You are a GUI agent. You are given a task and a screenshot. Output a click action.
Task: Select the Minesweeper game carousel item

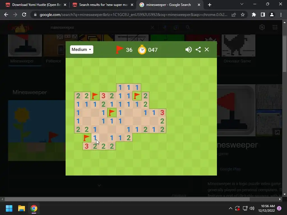pos(25,49)
